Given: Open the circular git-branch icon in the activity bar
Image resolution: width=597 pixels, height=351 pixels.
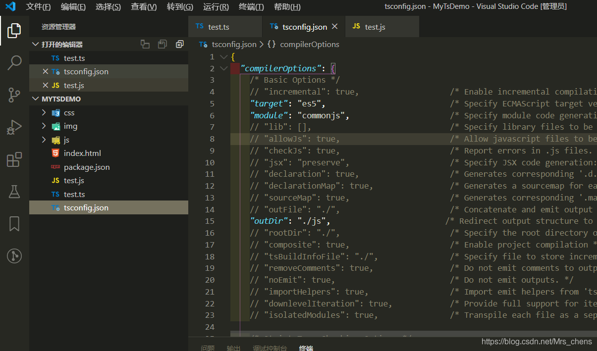Looking at the screenshot, I should pos(14,256).
